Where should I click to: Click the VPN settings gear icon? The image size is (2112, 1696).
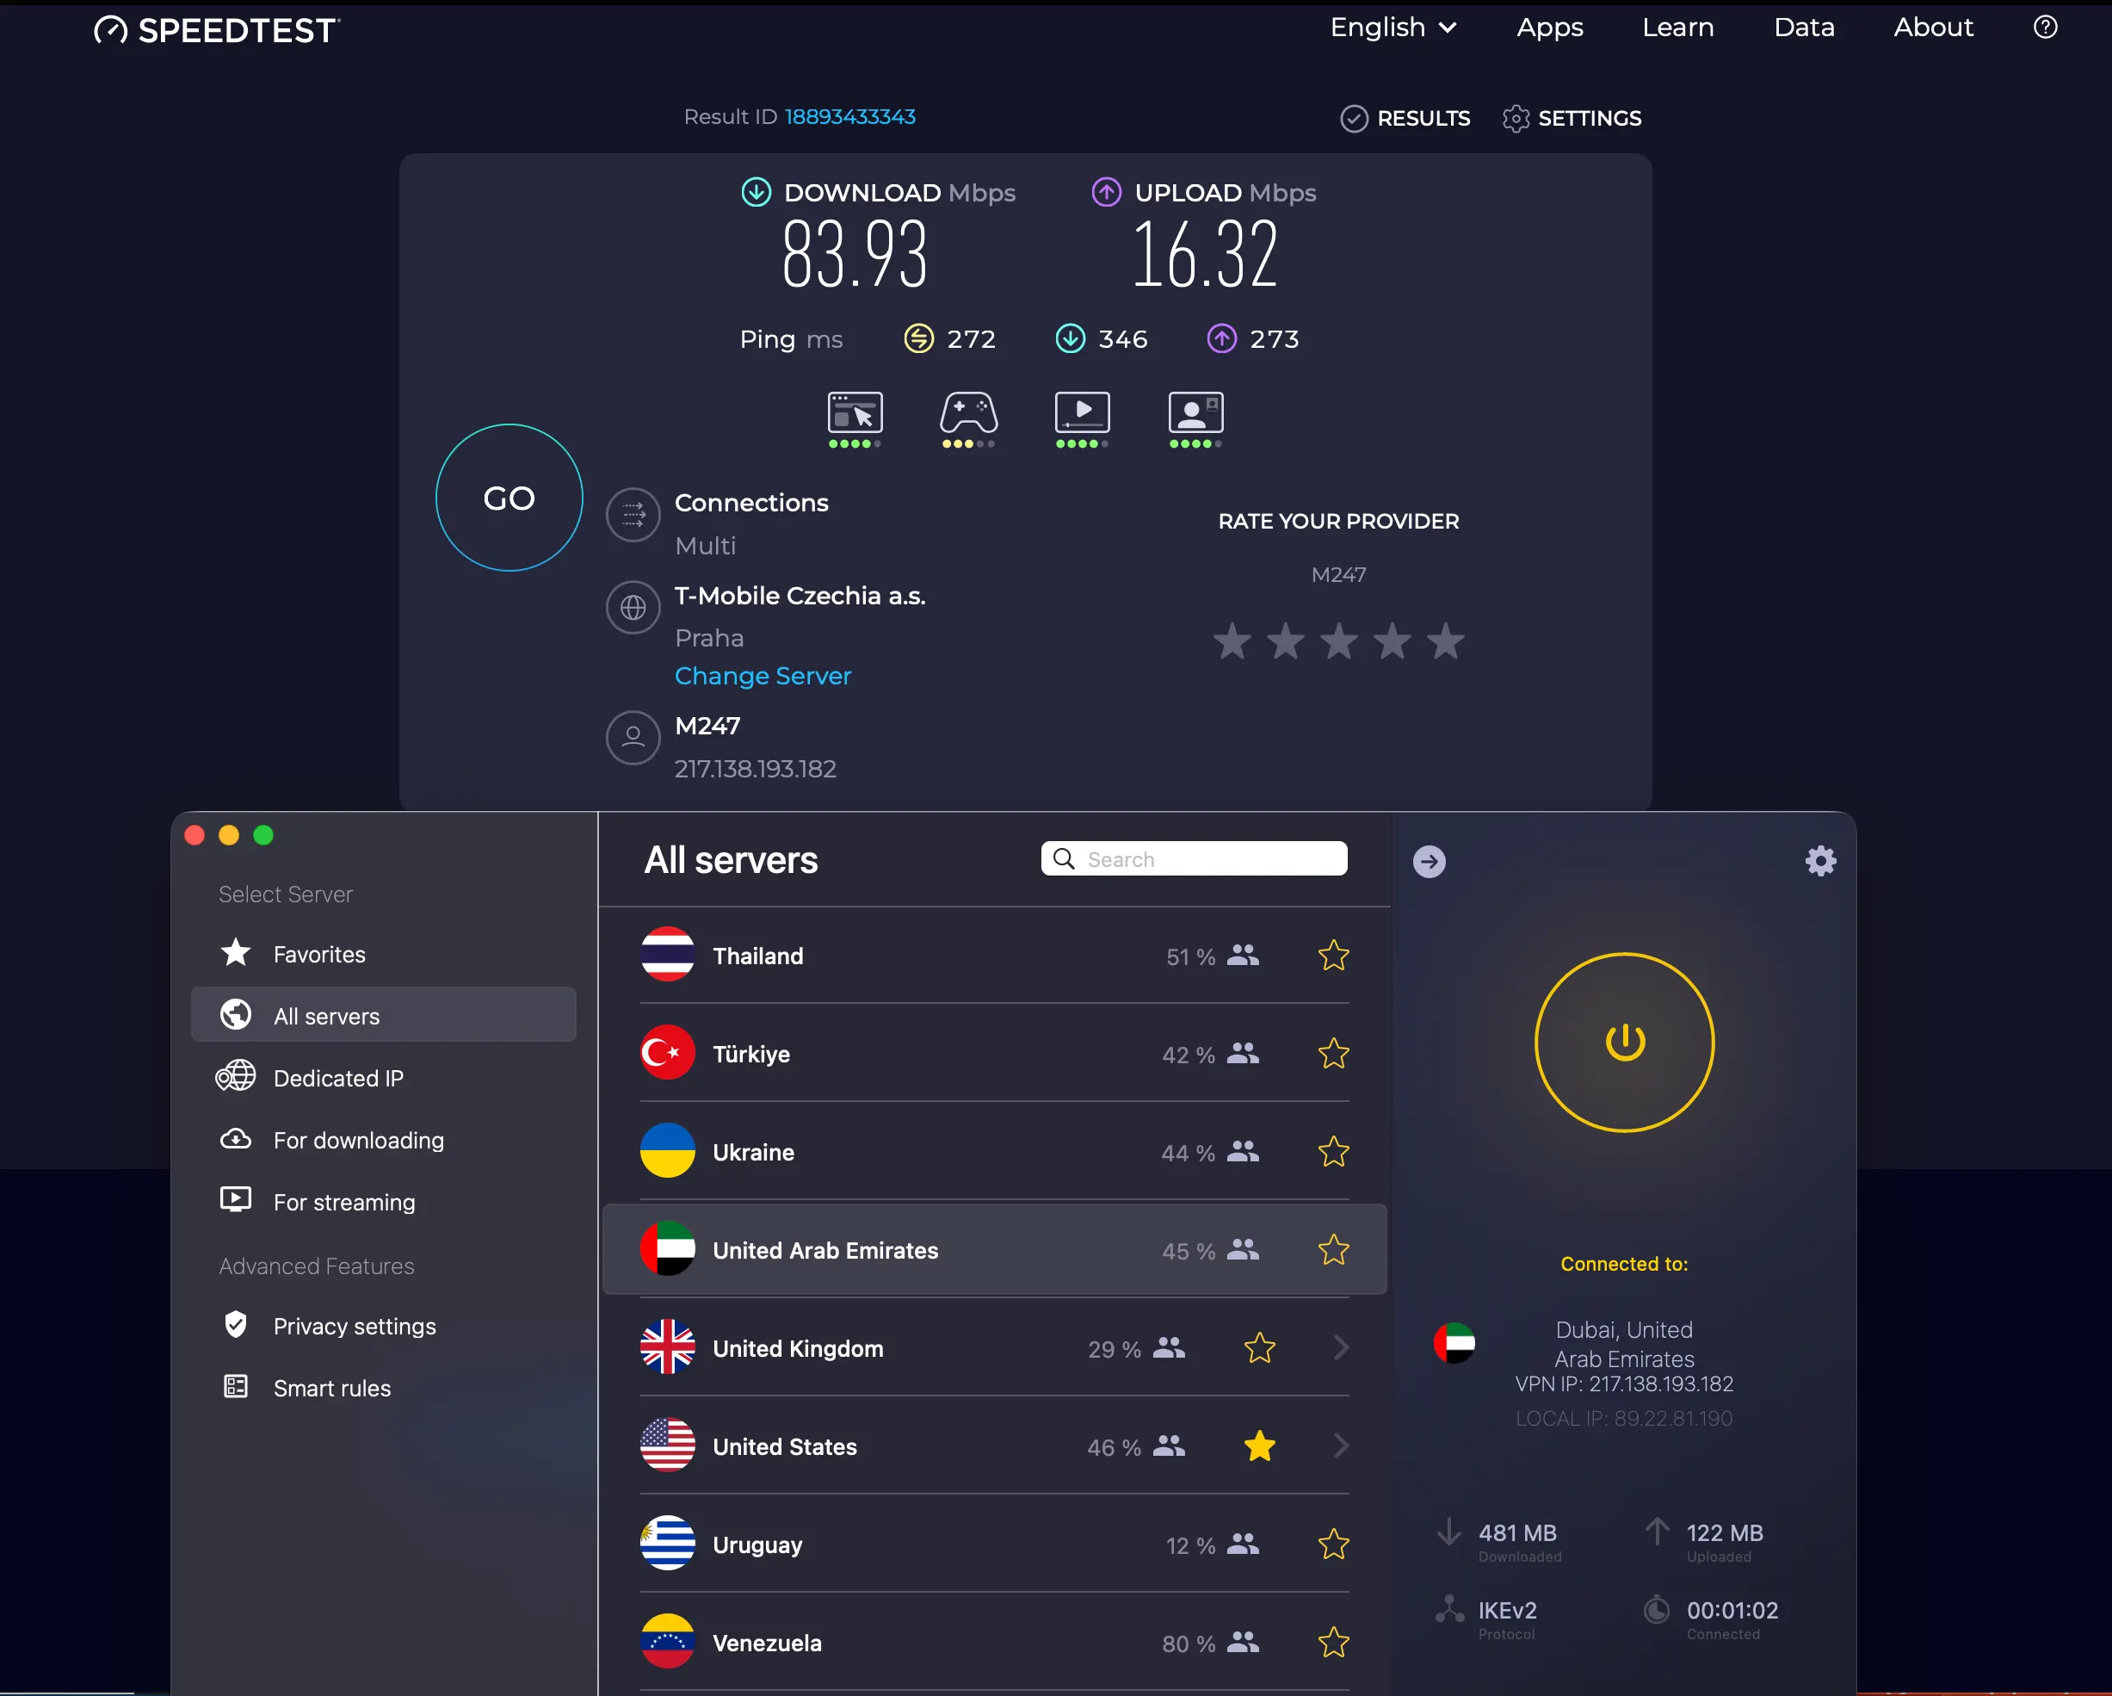[x=1820, y=861]
